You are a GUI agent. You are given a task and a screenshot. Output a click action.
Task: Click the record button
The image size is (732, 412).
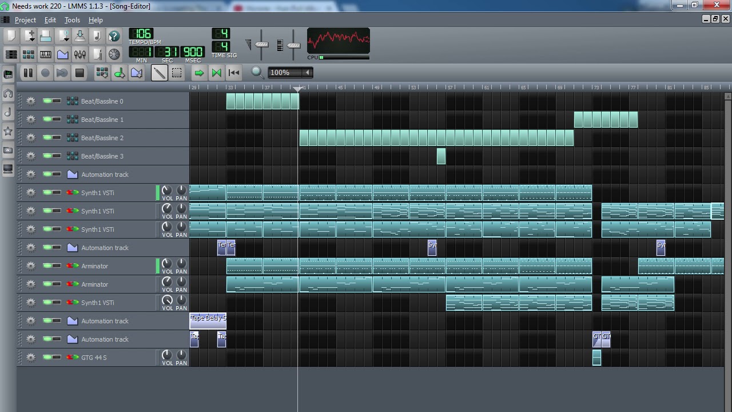pos(45,73)
